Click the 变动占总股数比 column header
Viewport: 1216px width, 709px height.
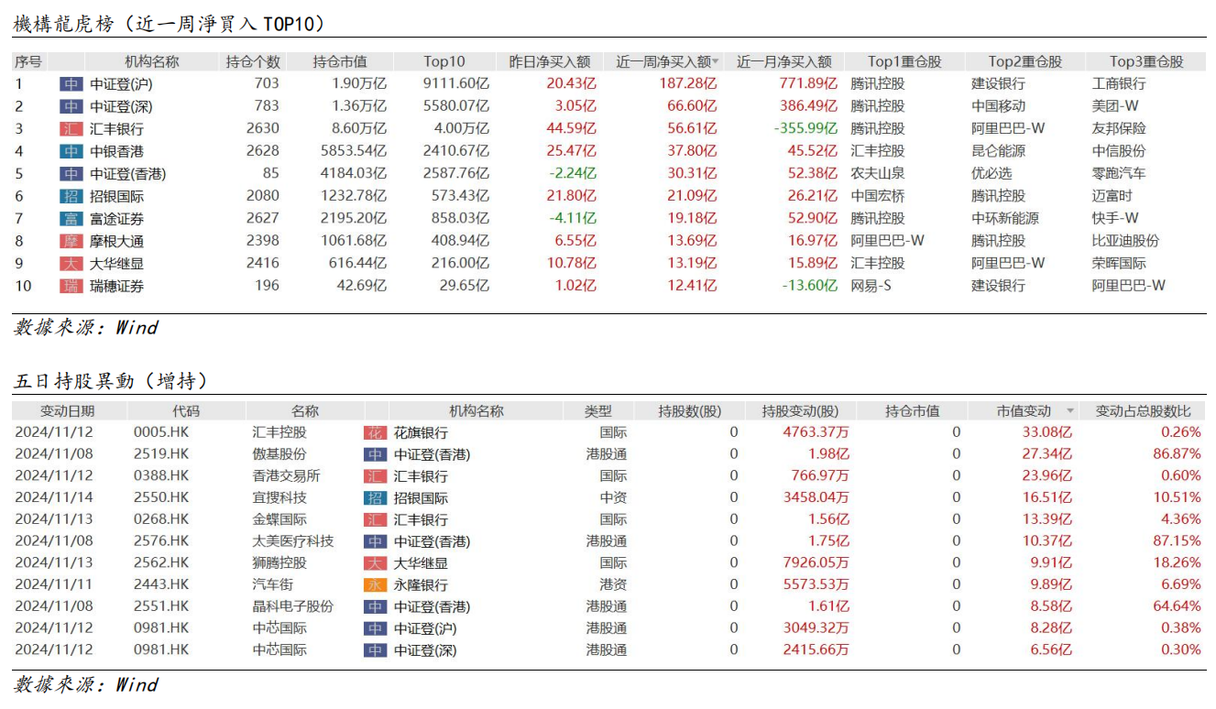(x=1144, y=411)
